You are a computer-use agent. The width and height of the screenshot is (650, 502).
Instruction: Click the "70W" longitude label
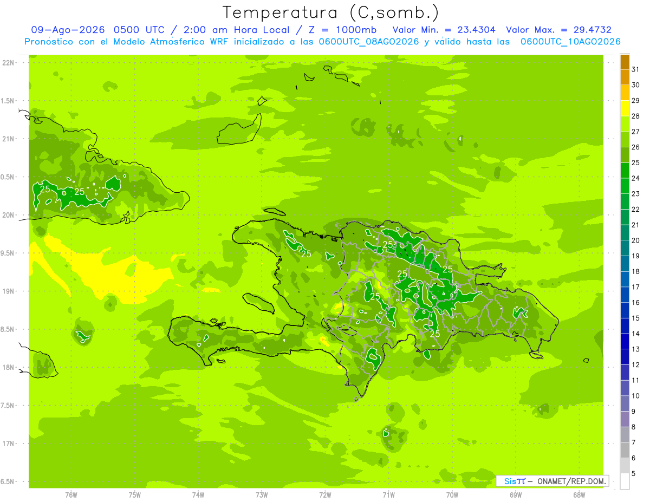(x=452, y=494)
